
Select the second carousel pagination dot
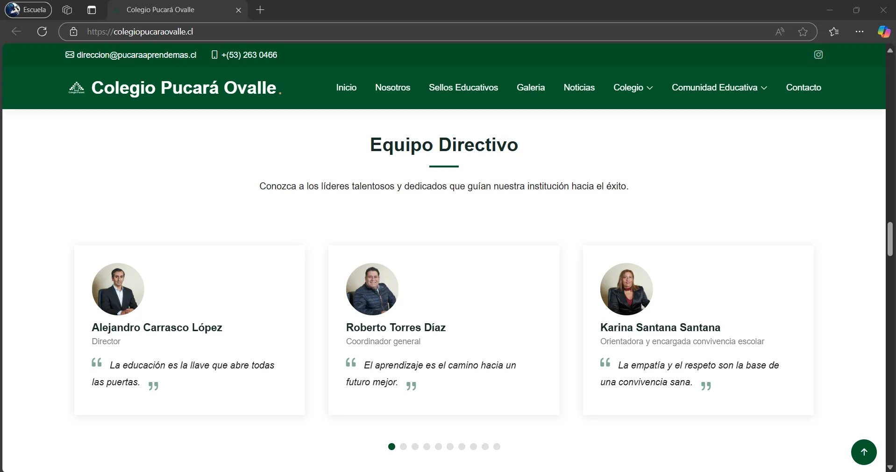click(403, 447)
